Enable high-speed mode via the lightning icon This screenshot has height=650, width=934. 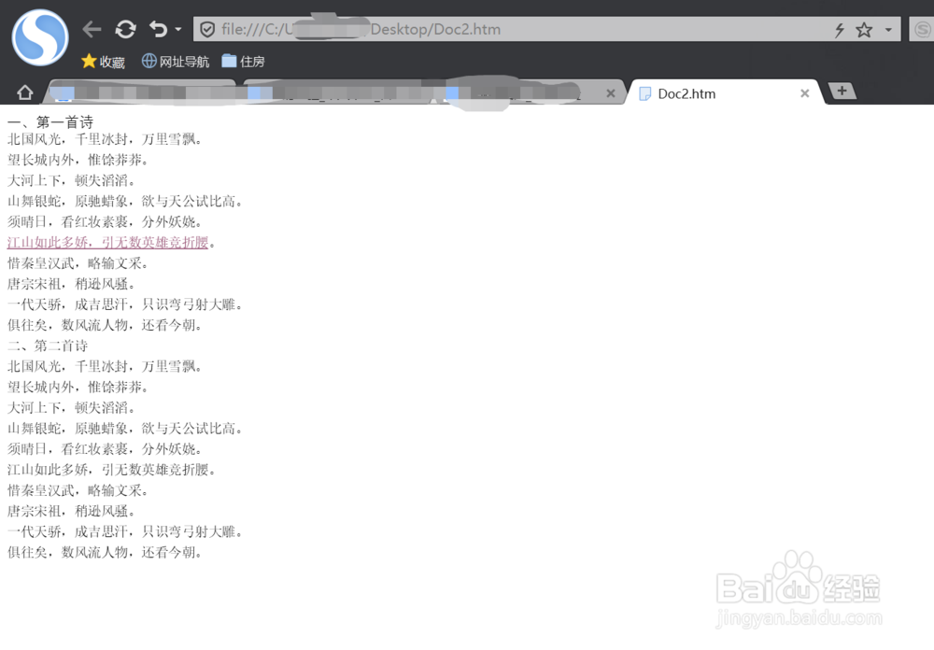point(840,28)
